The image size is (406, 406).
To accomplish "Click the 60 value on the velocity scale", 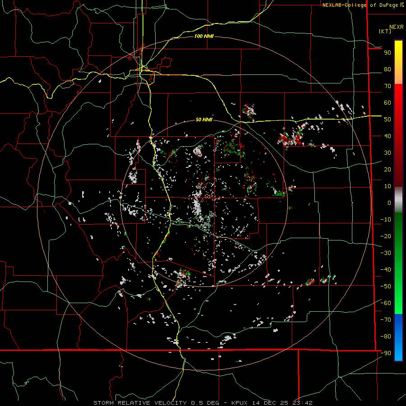I will (388, 103).
